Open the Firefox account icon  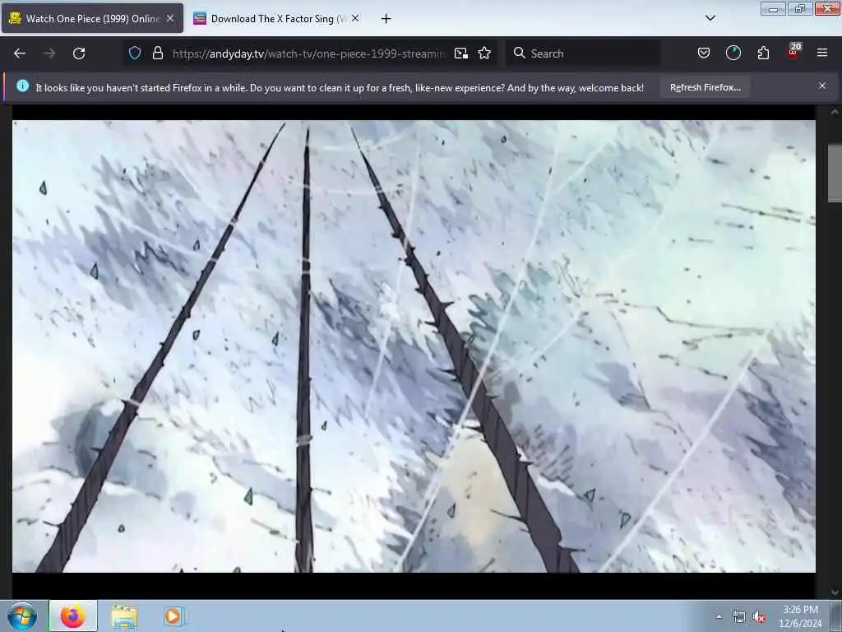[x=733, y=53]
